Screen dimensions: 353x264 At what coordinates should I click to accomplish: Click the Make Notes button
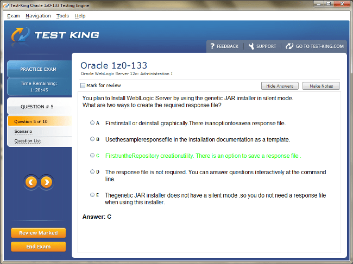tap(322, 86)
